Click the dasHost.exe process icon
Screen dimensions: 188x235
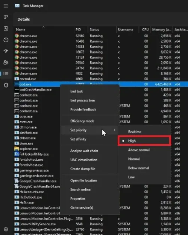[x=17, y=133]
